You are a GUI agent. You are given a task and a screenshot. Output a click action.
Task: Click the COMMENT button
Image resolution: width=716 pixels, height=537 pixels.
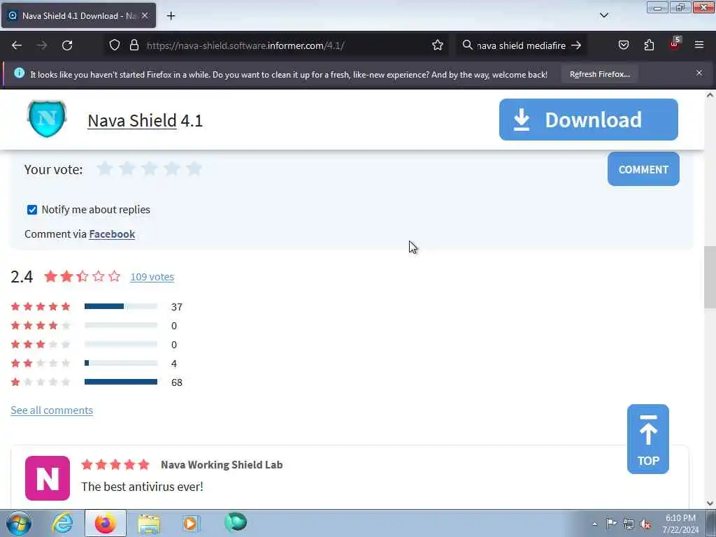point(643,169)
